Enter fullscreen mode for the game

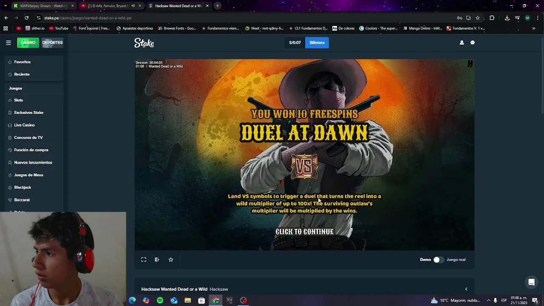(x=144, y=260)
